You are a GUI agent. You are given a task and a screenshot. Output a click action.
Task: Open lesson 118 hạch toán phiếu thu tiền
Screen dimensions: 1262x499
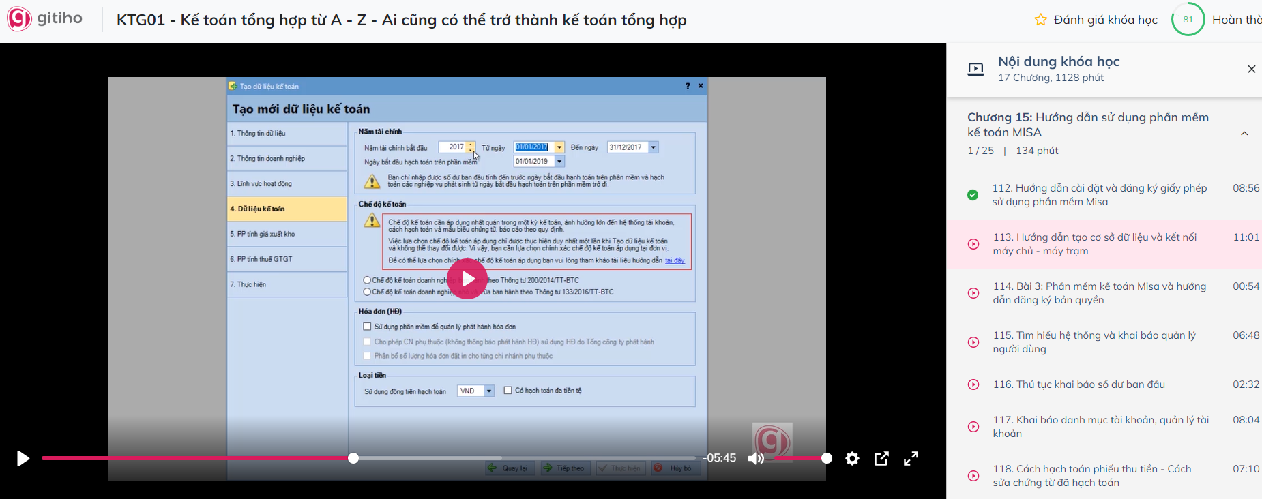1092,476
